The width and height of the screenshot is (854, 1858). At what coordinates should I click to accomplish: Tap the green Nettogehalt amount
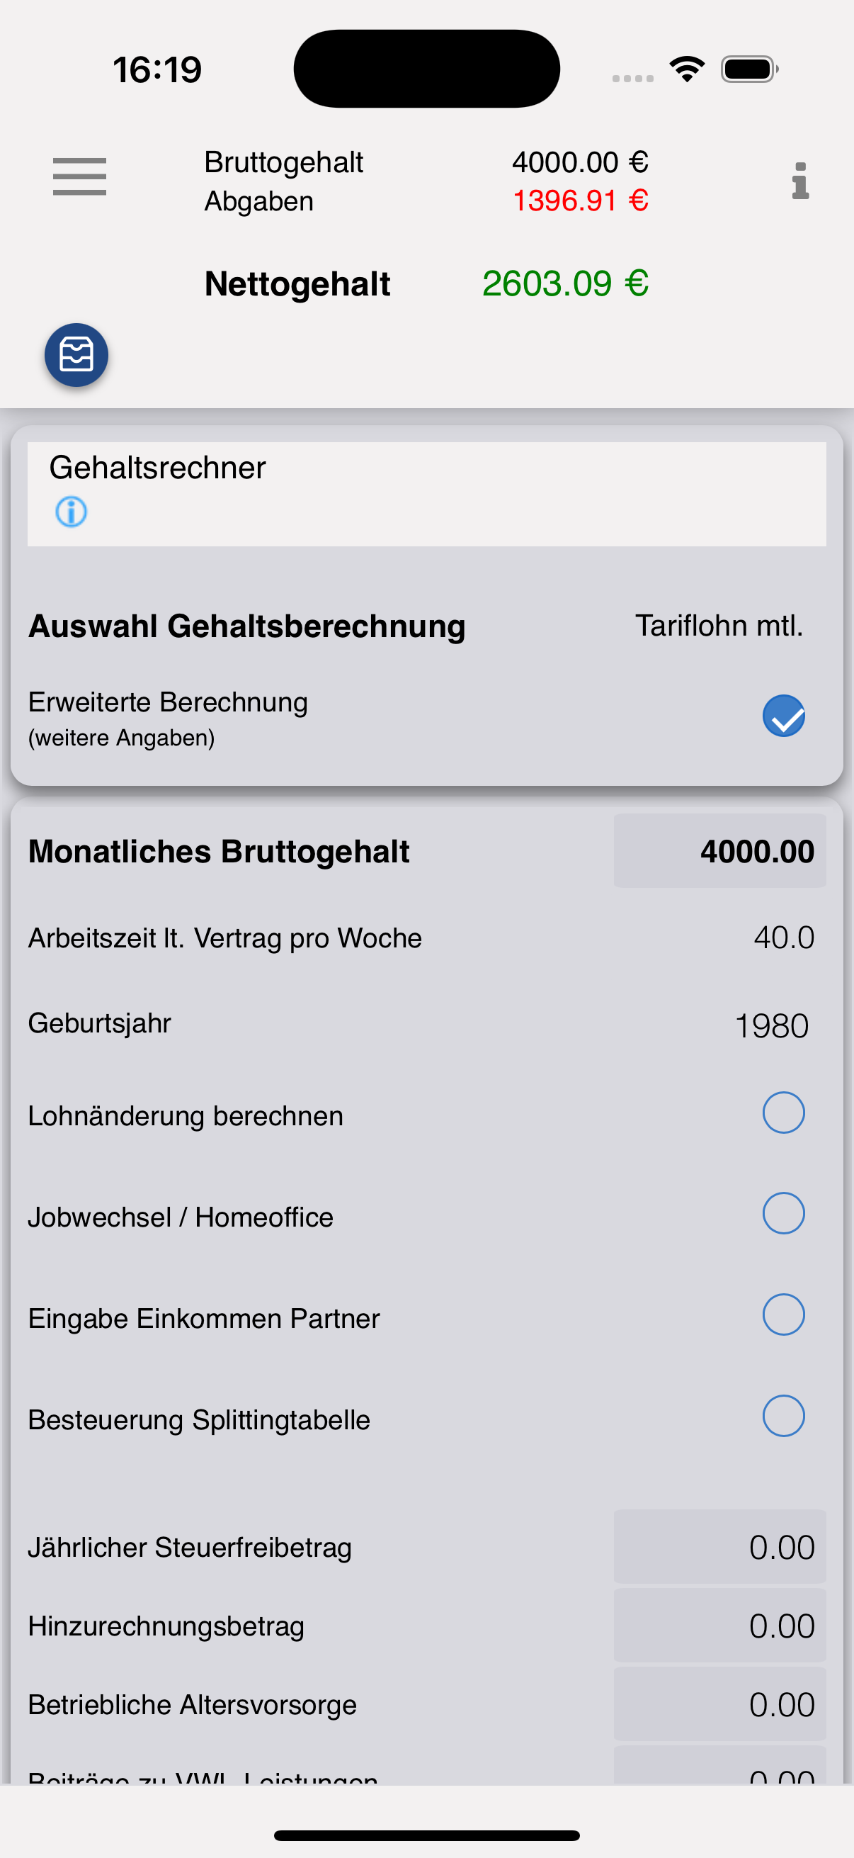565,283
